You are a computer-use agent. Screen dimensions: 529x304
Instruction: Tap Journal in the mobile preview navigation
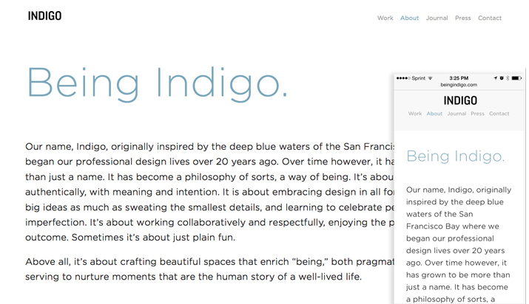click(456, 114)
